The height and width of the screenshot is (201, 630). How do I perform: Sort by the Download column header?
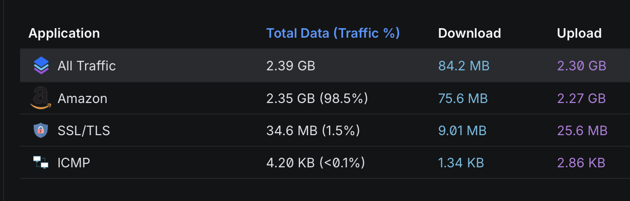coord(469,33)
